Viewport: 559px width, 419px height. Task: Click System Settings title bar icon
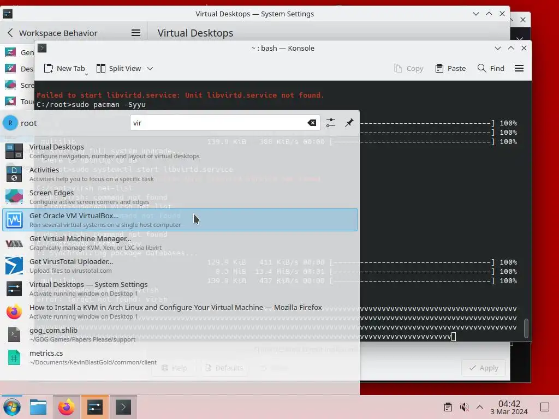tap(8, 14)
